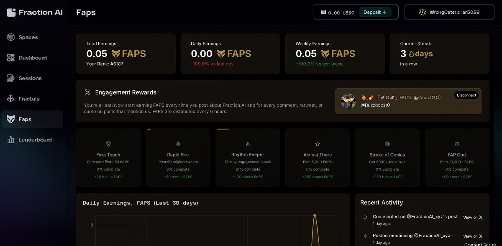Open the Leaderboard page
This screenshot has height=246, width=502.
click(33, 140)
